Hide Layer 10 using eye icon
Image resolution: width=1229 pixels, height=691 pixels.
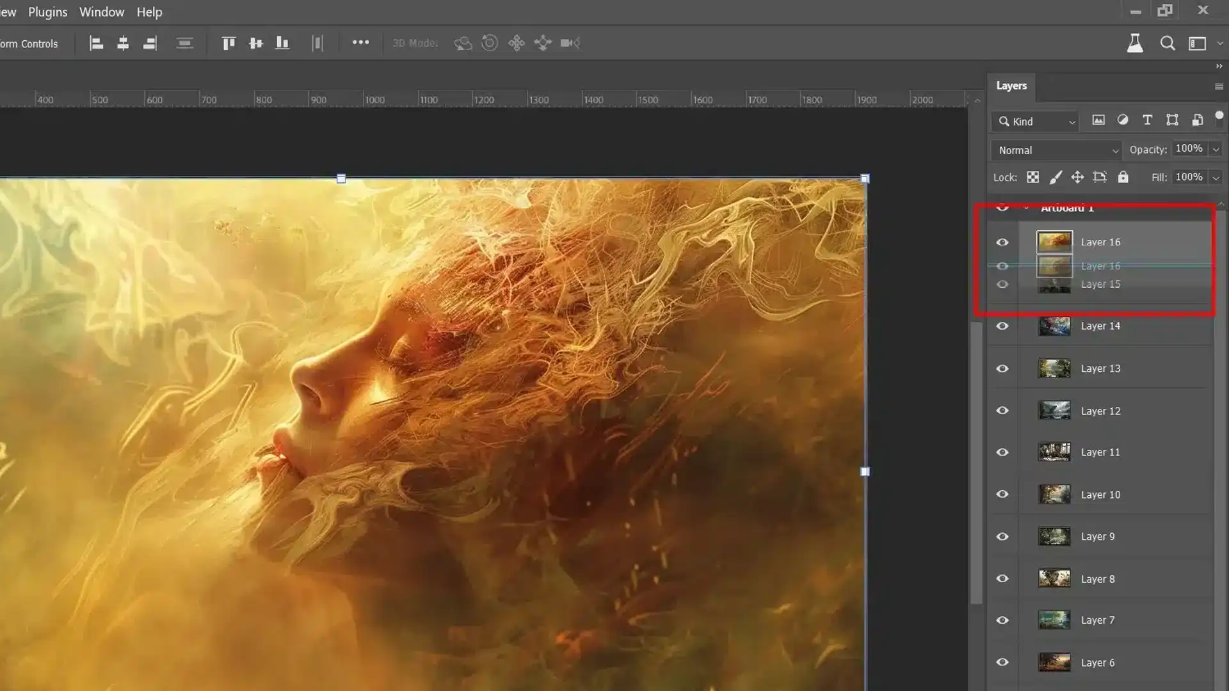pos(1002,495)
